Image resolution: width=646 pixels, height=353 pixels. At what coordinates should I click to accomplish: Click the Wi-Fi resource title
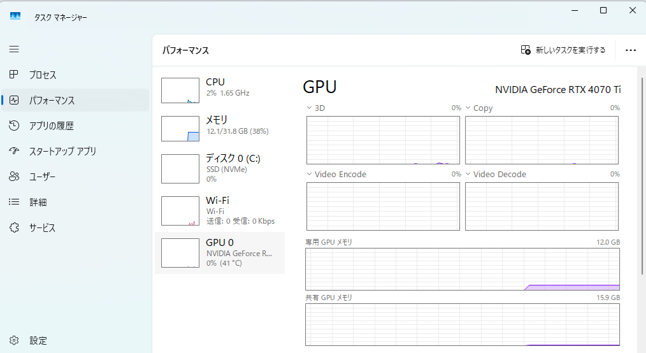point(217,201)
